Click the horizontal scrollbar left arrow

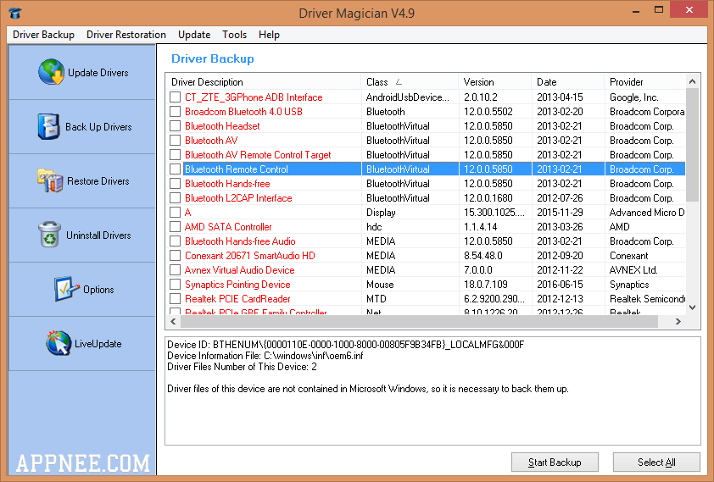[x=173, y=322]
